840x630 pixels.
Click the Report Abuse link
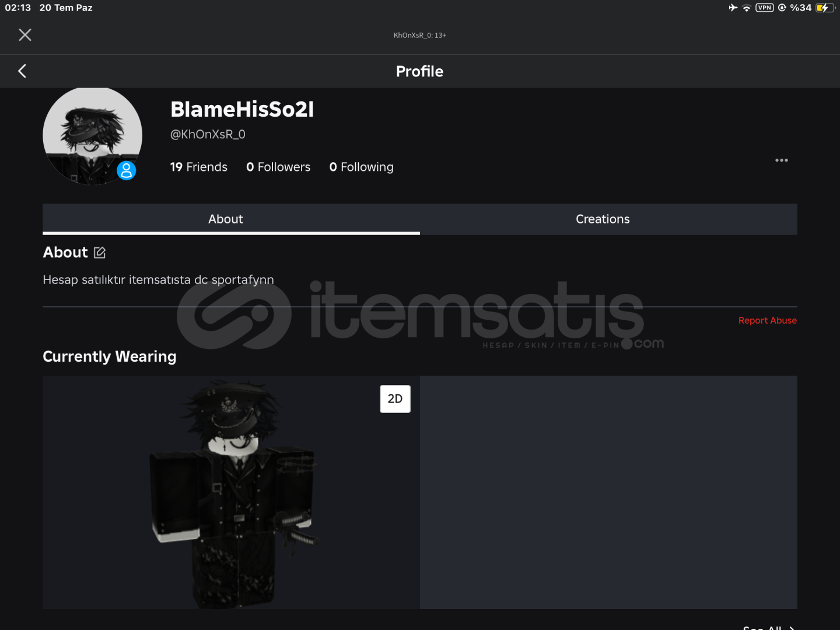tap(767, 320)
